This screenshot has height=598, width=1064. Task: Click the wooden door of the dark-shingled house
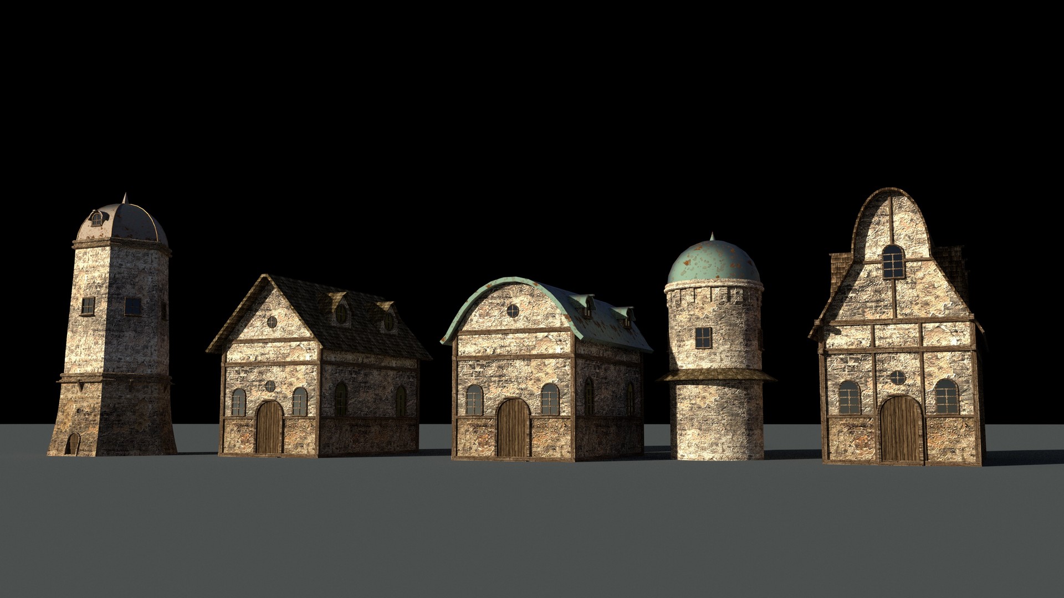pyautogui.click(x=270, y=427)
